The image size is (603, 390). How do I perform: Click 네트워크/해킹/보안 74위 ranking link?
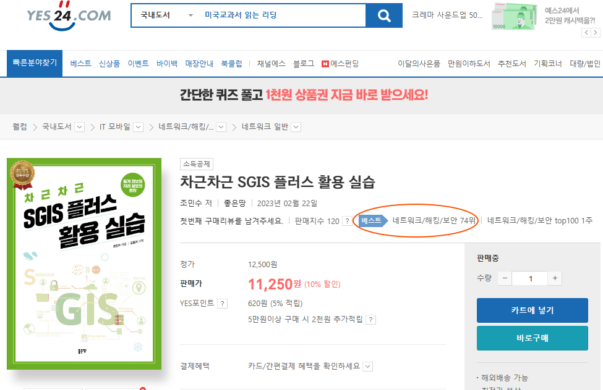[434, 220]
